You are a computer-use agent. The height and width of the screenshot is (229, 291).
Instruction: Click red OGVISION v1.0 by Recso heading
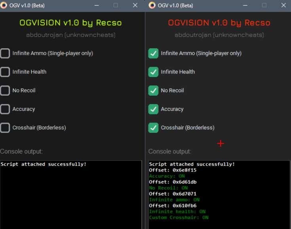[x=219, y=23]
